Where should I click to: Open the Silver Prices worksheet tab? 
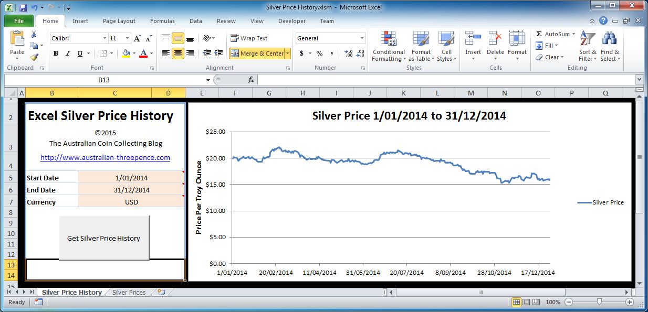(x=129, y=292)
